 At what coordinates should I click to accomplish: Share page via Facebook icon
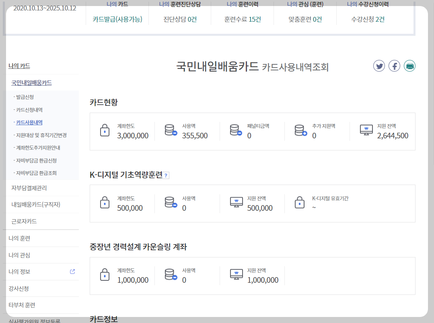[394, 66]
